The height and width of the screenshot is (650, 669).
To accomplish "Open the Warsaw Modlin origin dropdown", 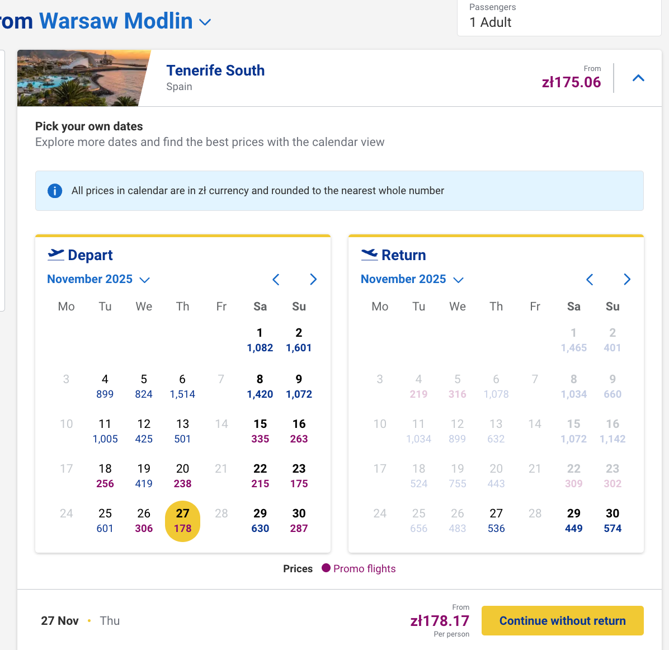I will (x=205, y=22).
